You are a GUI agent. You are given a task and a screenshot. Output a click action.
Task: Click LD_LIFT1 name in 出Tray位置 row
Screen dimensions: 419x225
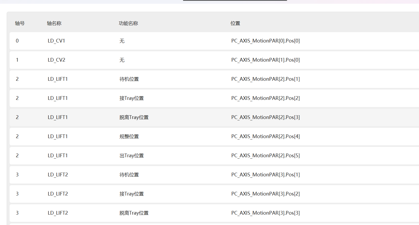point(58,156)
